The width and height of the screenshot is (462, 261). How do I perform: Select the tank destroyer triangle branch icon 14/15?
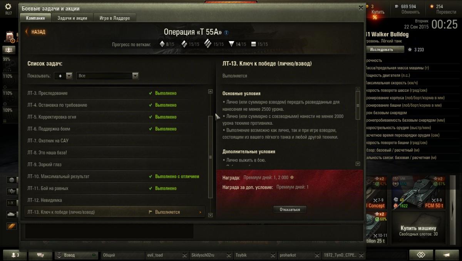(231, 44)
